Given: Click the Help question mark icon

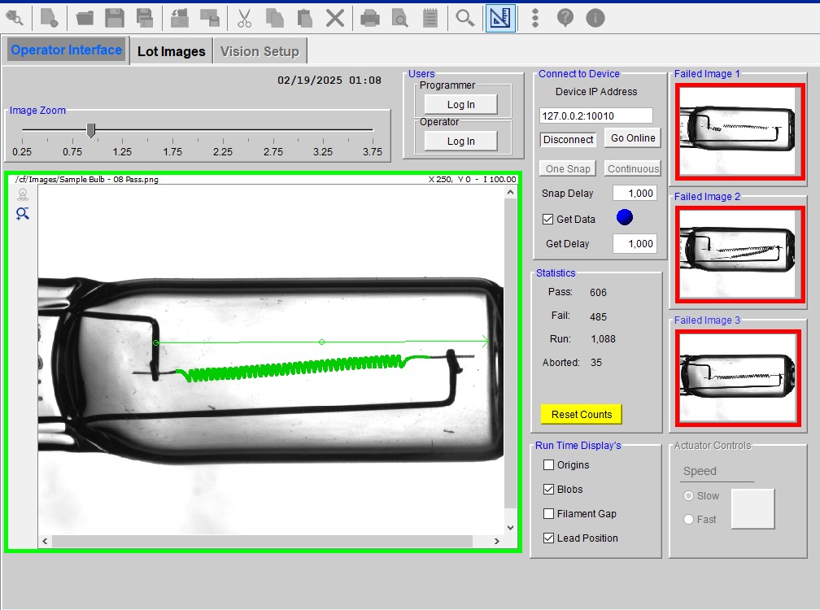Looking at the screenshot, I should click(565, 17).
